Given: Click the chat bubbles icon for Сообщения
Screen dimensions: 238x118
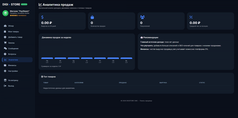Looking at the screenshot, I should (x=5, y=48).
